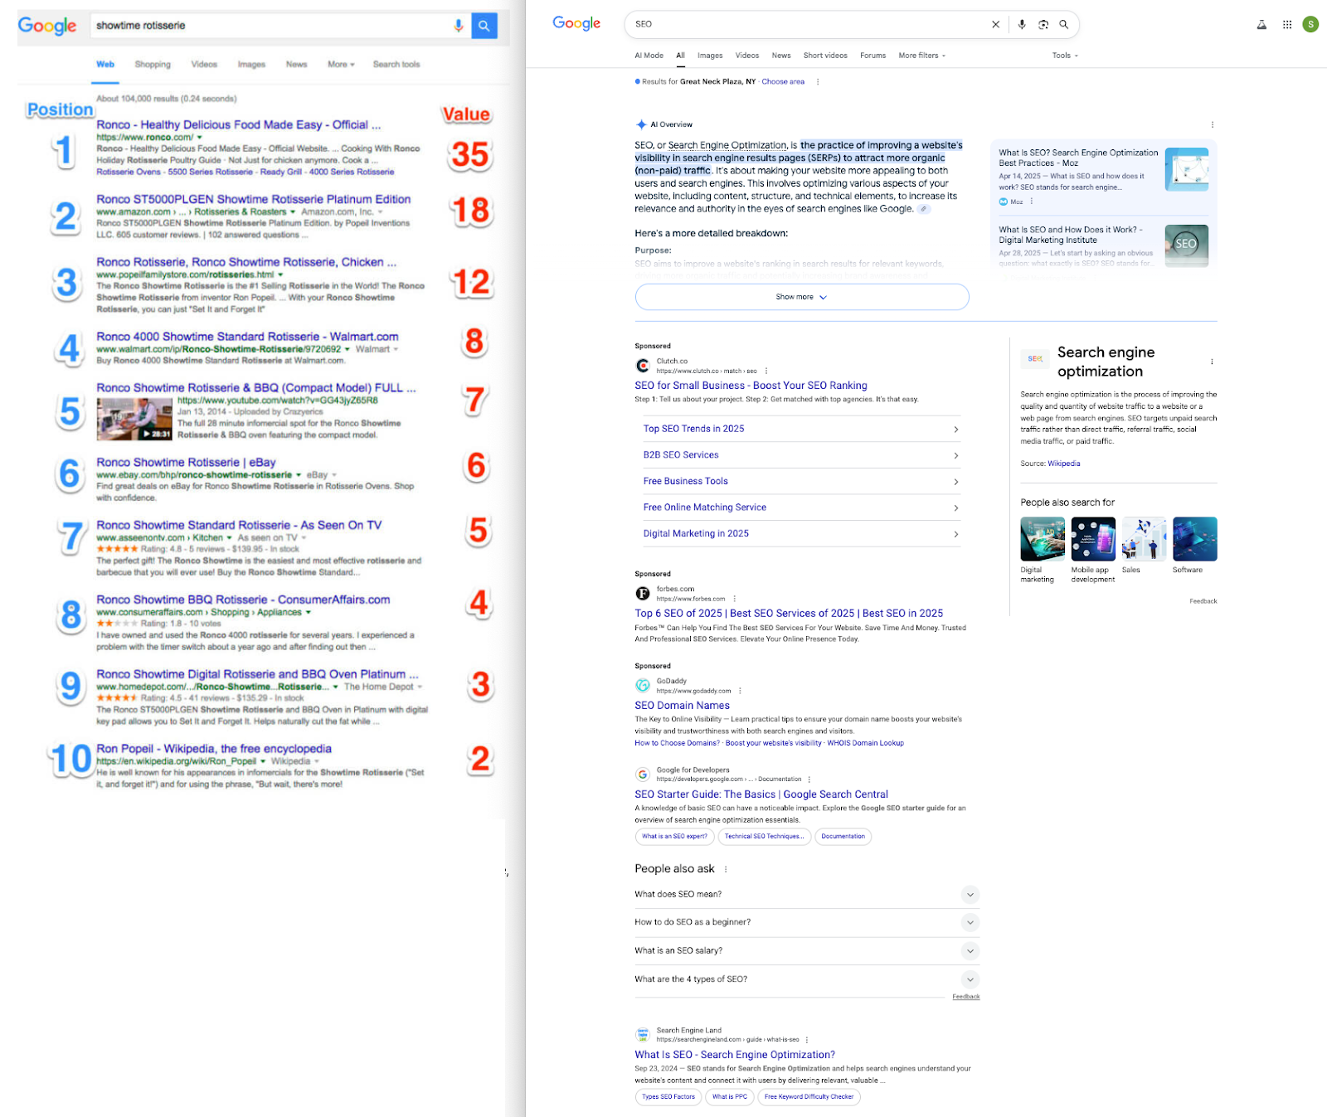Switch to Forums tab
The height and width of the screenshot is (1117, 1327).
pos(873,56)
